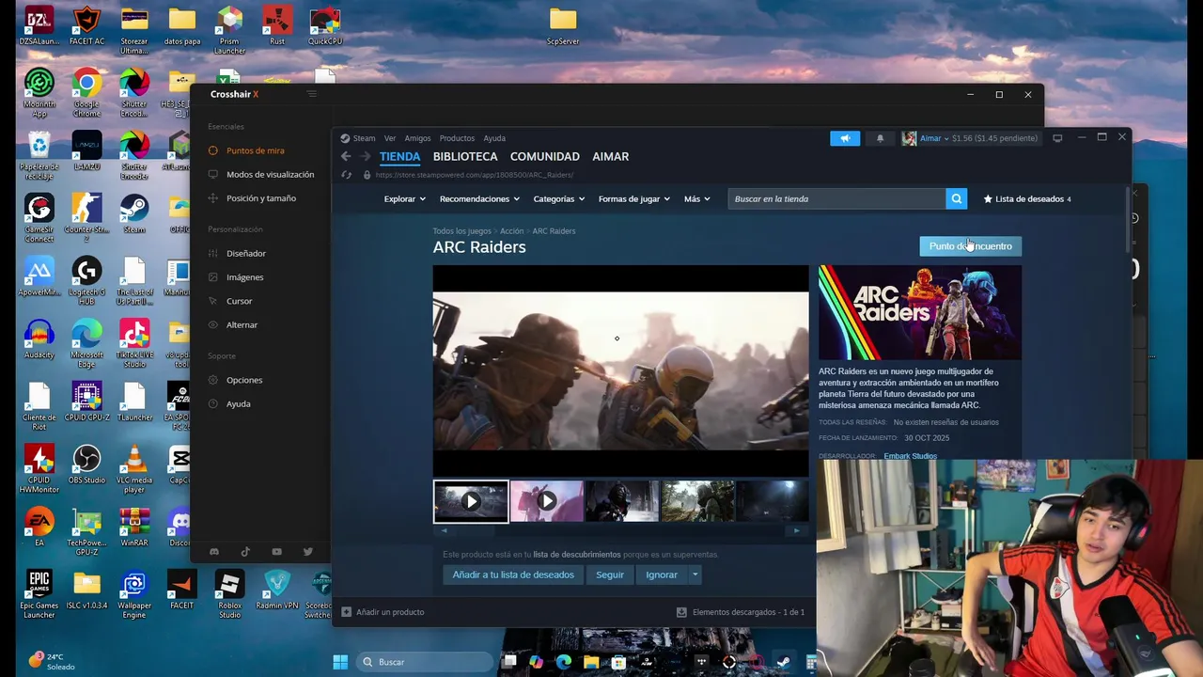This screenshot has width=1203, height=677.
Task: Expand the Explorar store dropdown
Action: click(404, 198)
